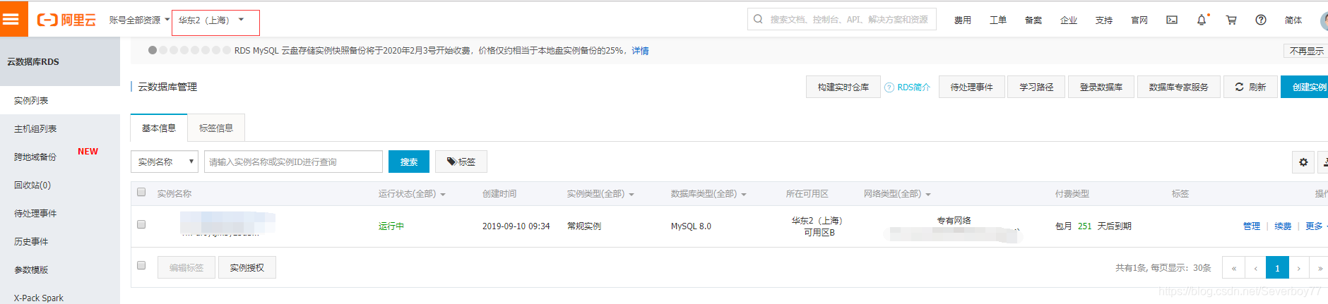The height and width of the screenshot is (304, 1328).
Task: Open 历史事件 in the sidebar
Action: (x=60, y=241)
